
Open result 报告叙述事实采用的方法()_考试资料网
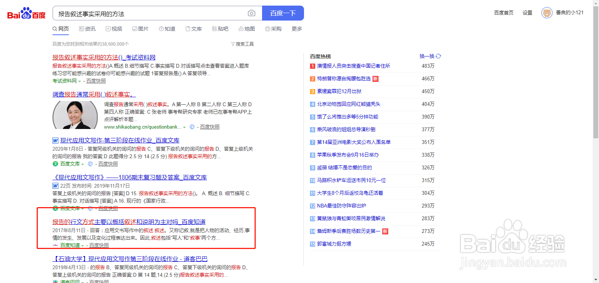click(x=104, y=57)
